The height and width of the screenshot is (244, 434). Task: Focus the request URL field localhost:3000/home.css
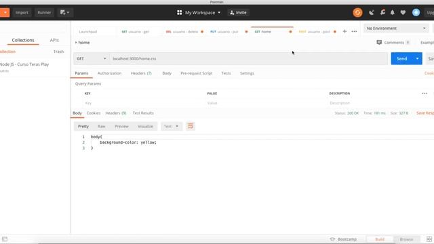pos(249,59)
